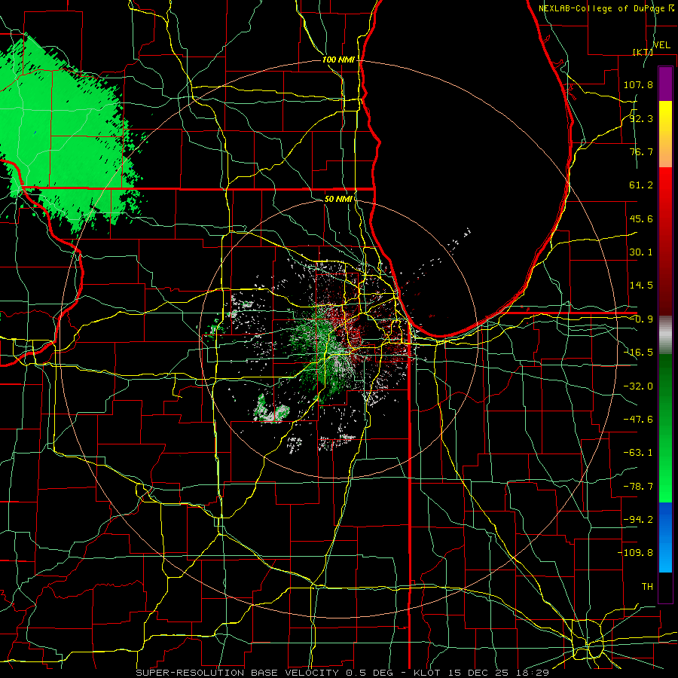Pick the black TH segment of the color bar
This screenshot has height=678, width=678.
click(665, 587)
